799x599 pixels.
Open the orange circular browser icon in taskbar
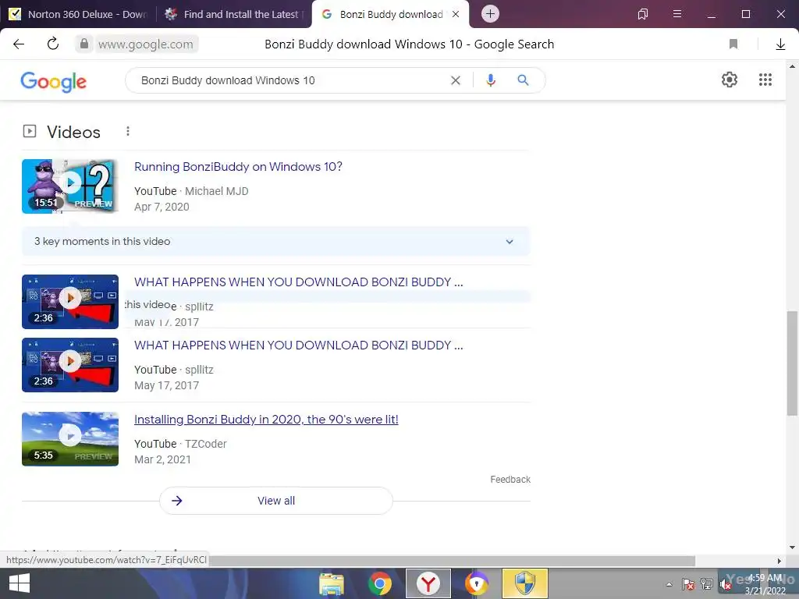pos(477,583)
